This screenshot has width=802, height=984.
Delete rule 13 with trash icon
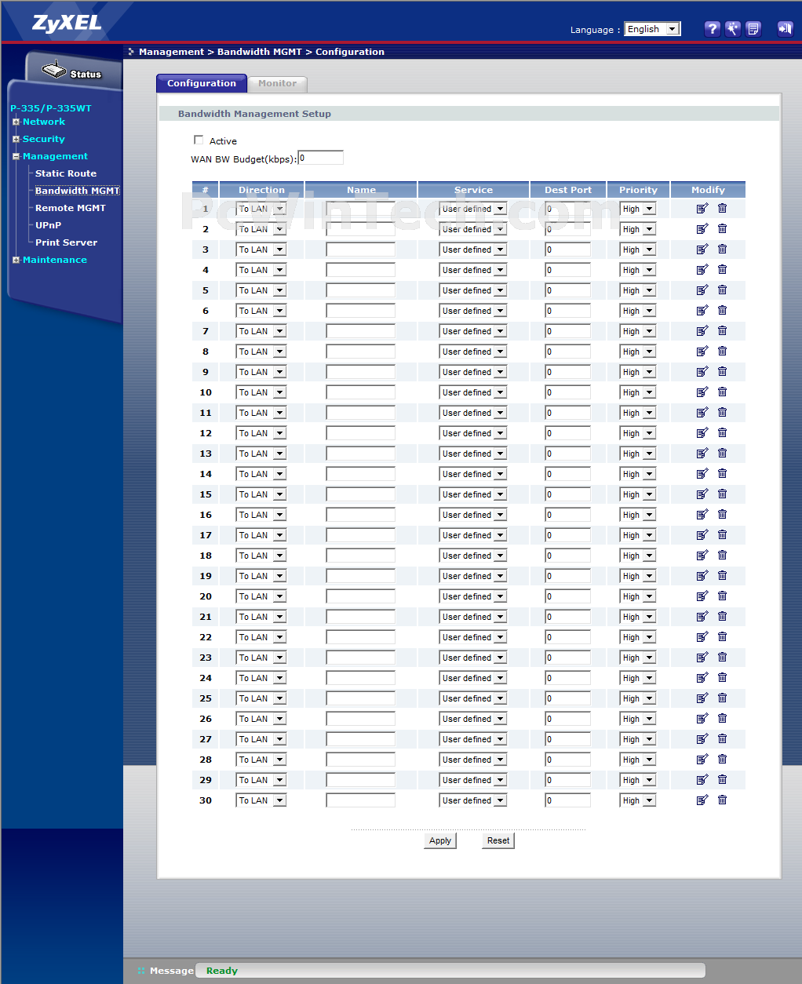pyautogui.click(x=722, y=454)
